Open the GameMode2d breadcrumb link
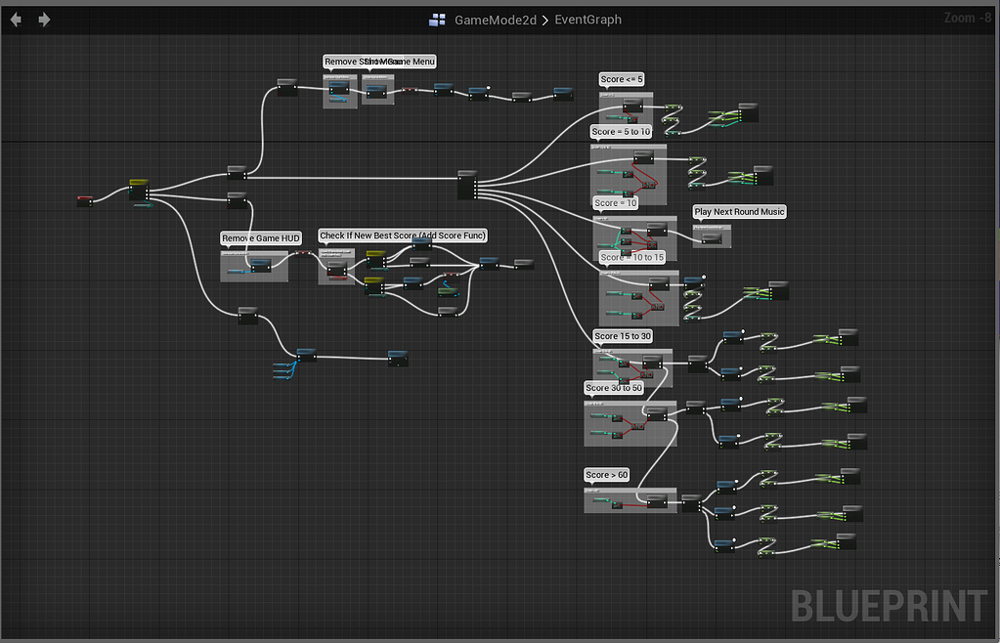This screenshot has width=1000, height=643. tap(496, 20)
